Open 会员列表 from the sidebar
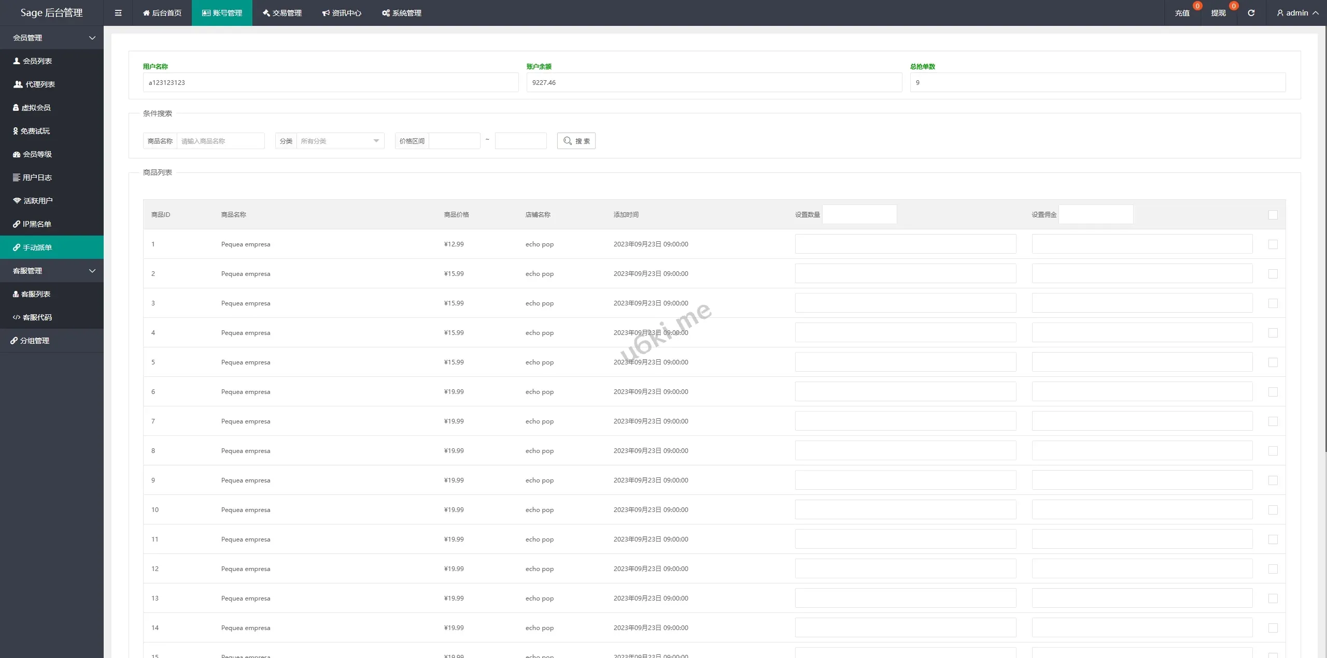The image size is (1327, 658). pos(37,61)
